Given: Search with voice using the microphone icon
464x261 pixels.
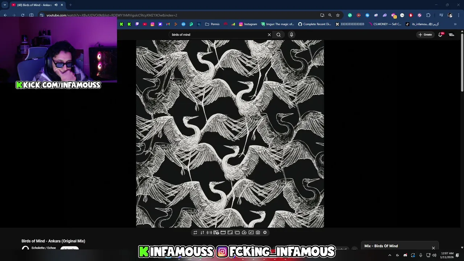Looking at the screenshot, I should [x=291, y=35].
